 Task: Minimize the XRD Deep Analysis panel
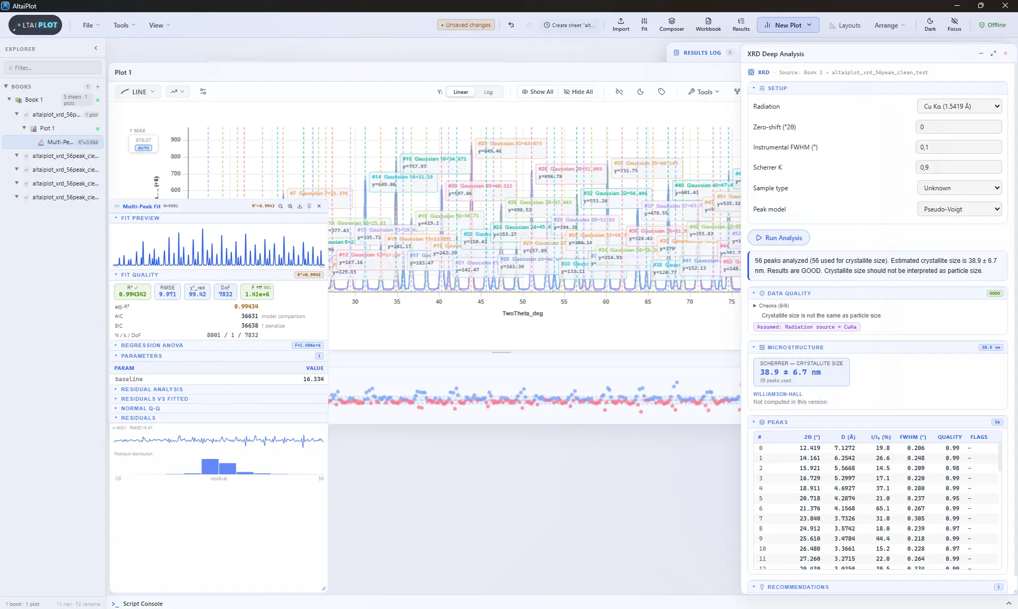click(981, 54)
